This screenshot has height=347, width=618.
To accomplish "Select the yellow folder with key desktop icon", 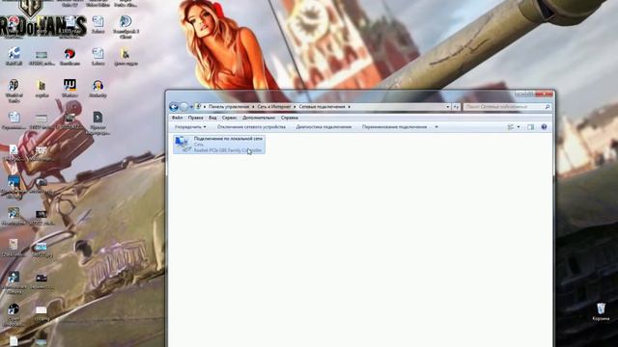I will [126, 56].
